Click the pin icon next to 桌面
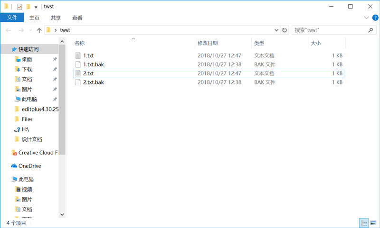Image resolution: width=380 pixels, height=228 pixels. (x=55, y=59)
